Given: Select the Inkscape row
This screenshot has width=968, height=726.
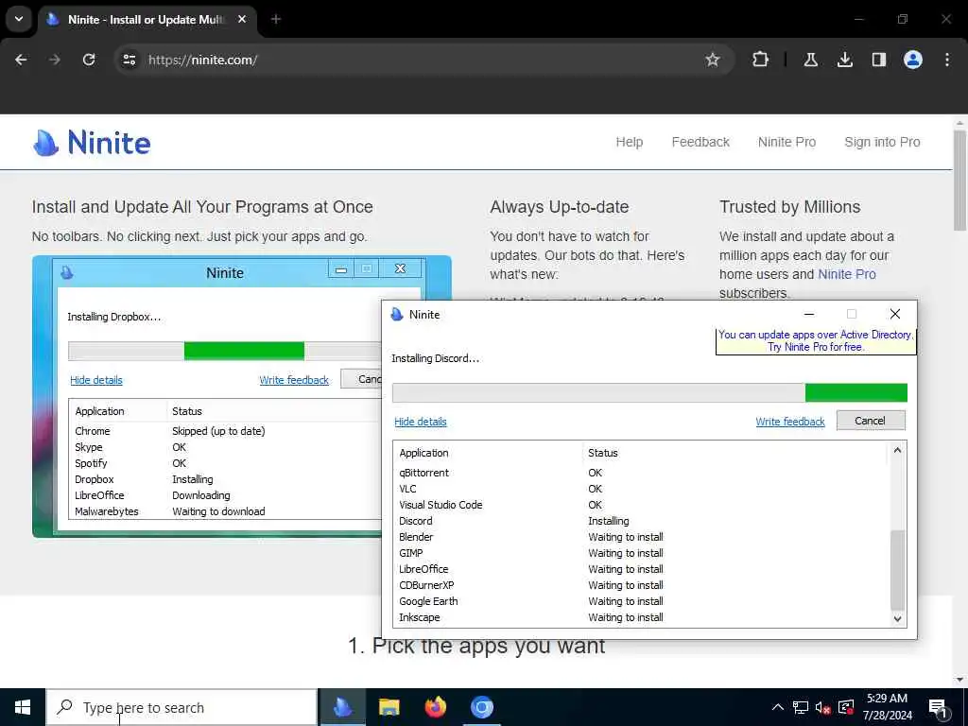Looking at the screenshot, I should pyautogui.click(x=642, y=617).
